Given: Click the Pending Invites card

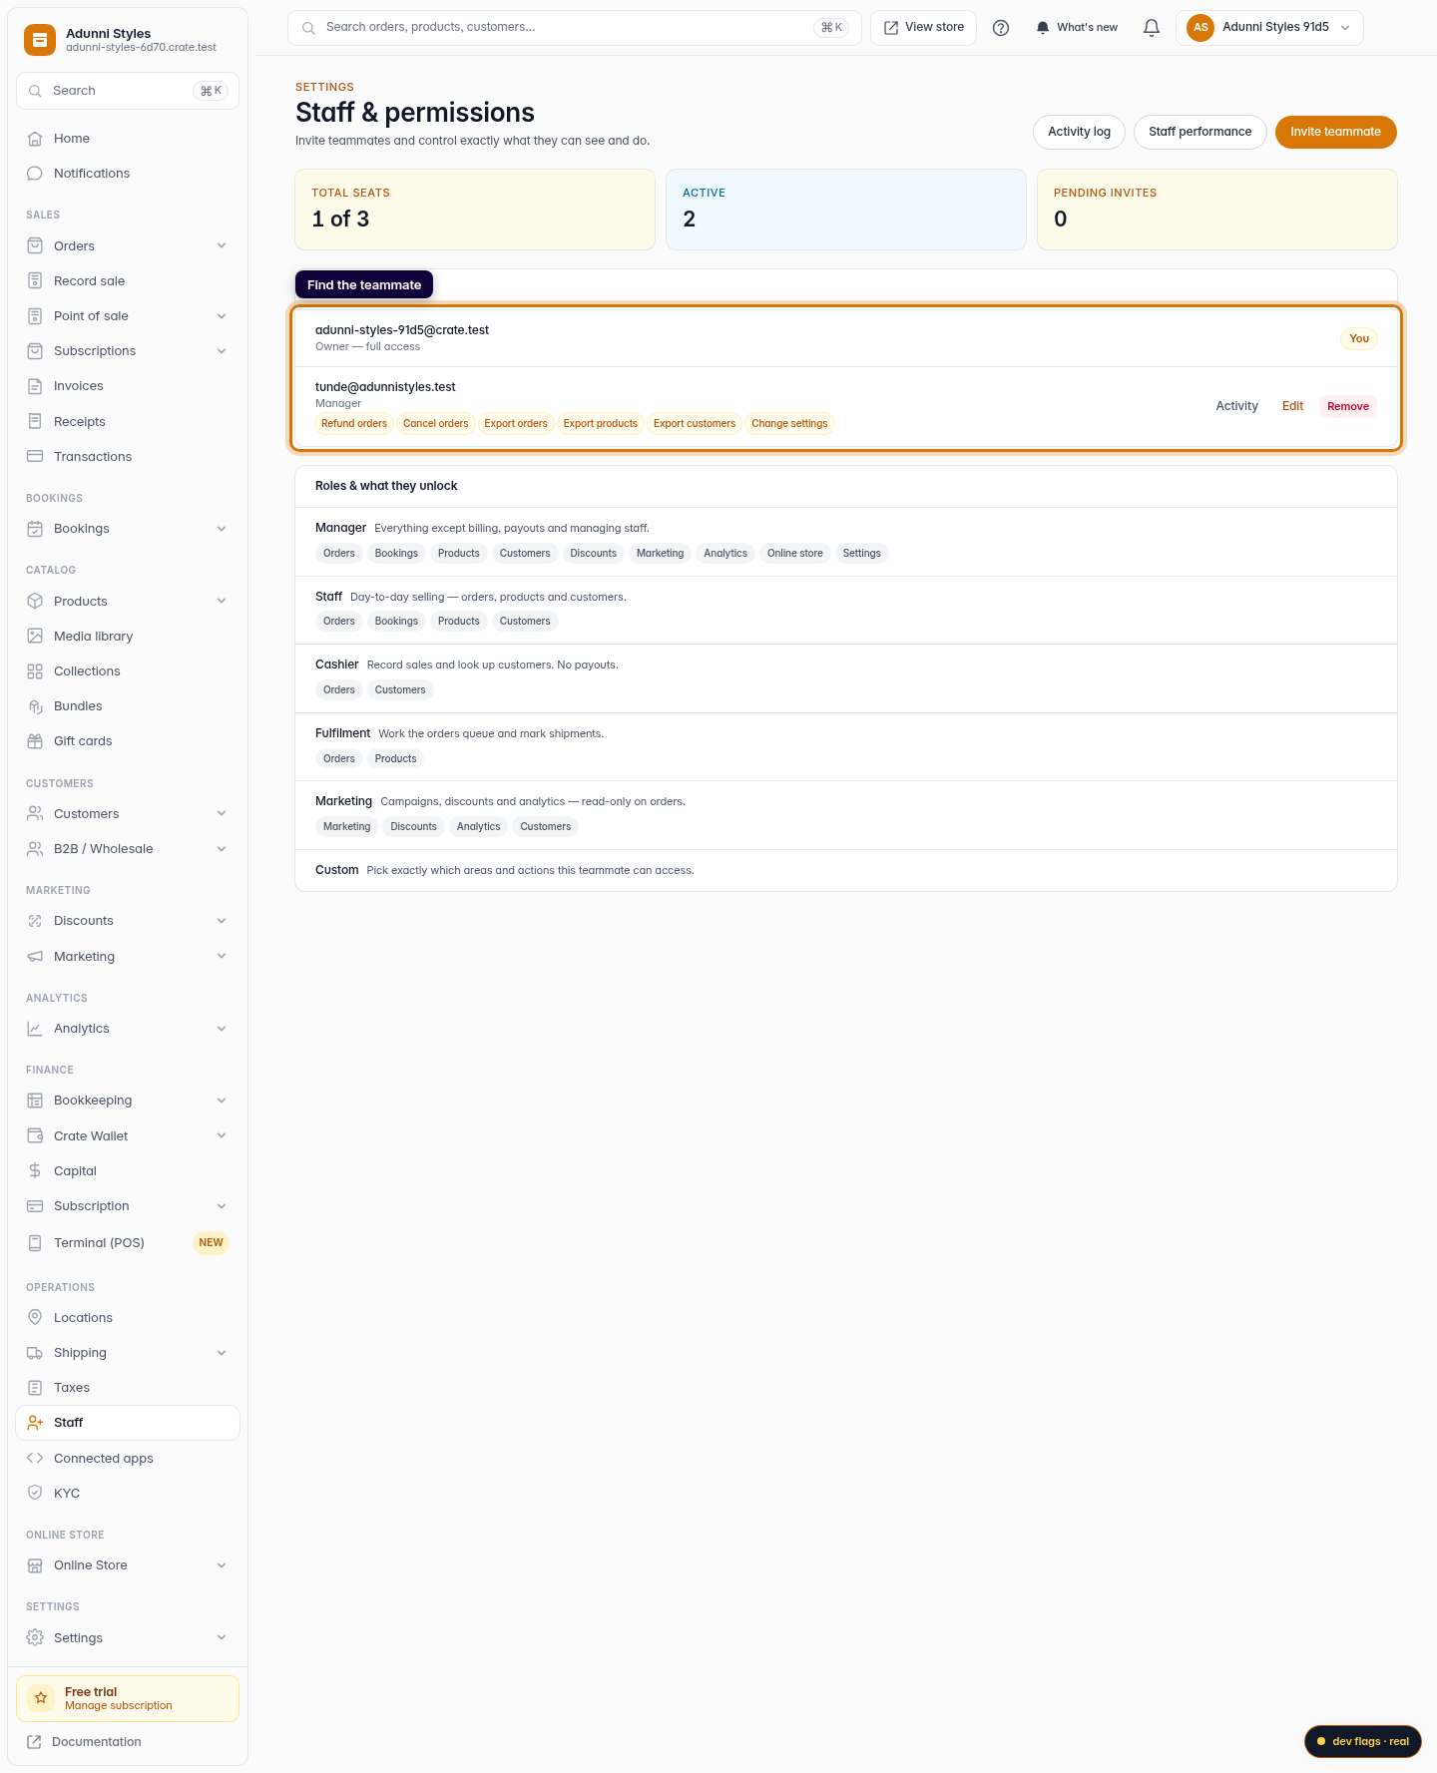Looking at the screenshot, I should click(x=1217, y=210).
